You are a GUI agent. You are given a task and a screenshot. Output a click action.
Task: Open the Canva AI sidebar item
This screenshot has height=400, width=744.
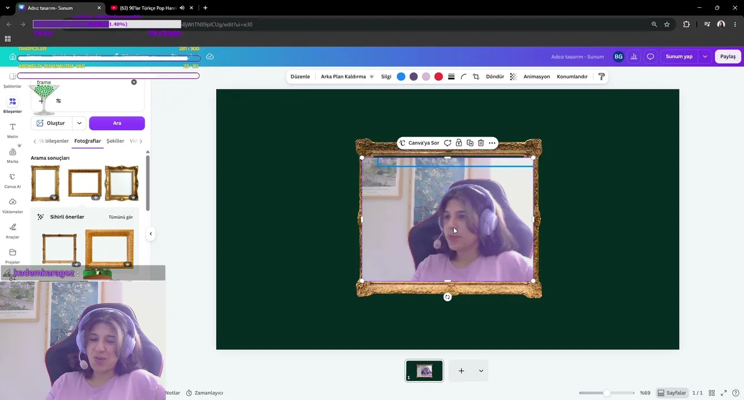pos(12,181)
